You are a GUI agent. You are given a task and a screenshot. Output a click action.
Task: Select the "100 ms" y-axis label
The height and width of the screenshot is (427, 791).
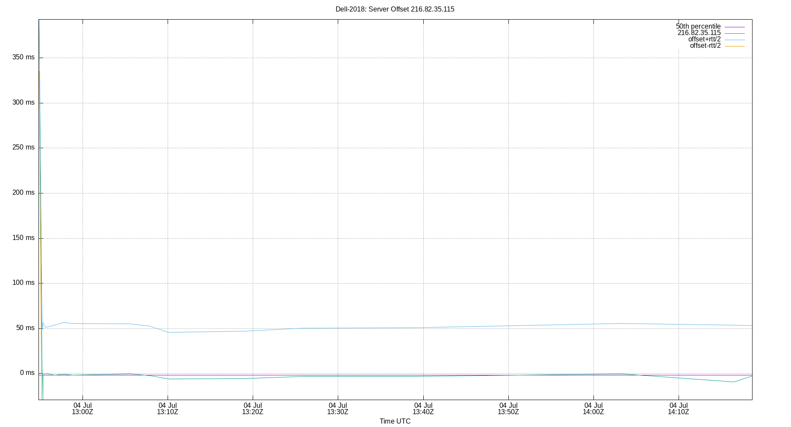24,283
